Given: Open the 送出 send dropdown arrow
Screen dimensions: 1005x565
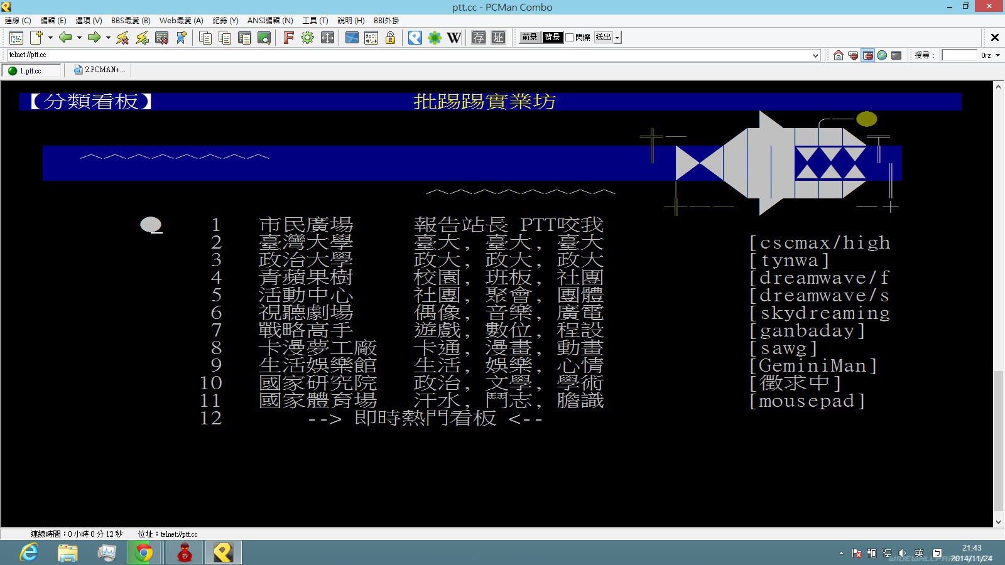Looking at the screenshot, I should pyautogui.click(x=617, y=38).
